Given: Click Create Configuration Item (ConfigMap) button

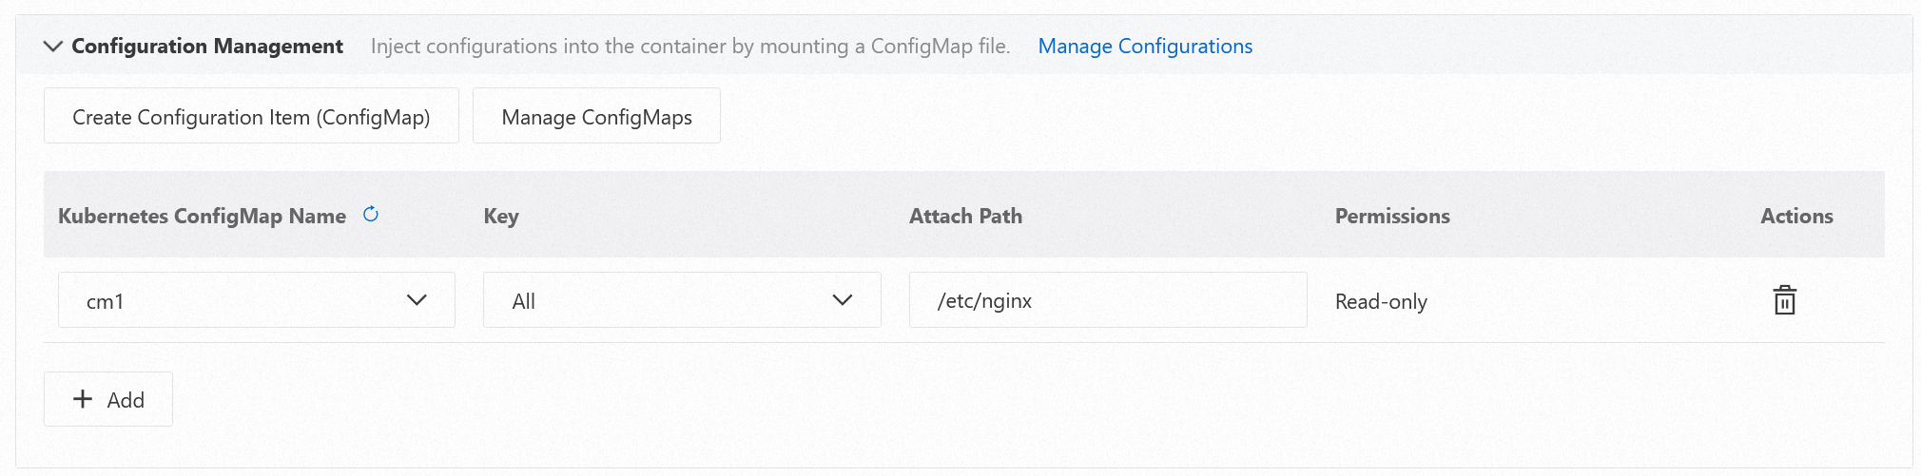Looking at the screenshot, I should point(251,116).
